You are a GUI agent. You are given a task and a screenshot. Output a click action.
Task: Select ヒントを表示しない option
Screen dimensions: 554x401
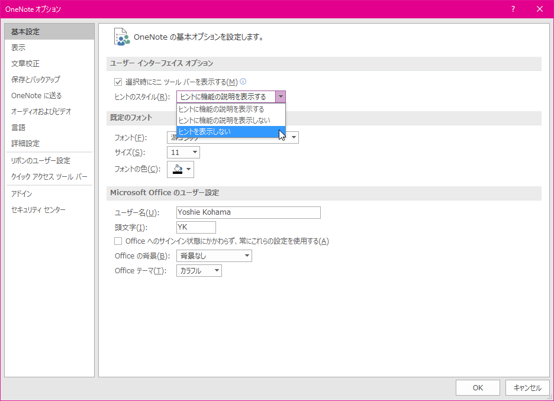coord(231,132)
